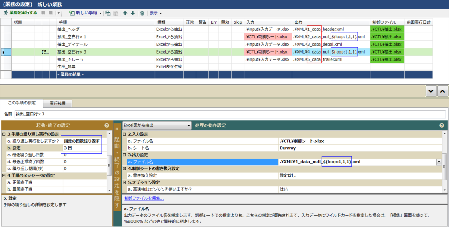Select the 抽出_空白行×1 step
Image resolution: width=449 pixels, height=227 pixels.
[71, 37]
